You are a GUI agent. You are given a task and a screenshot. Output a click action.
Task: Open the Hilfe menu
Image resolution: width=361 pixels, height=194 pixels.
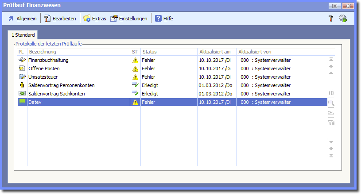point(164,19)
